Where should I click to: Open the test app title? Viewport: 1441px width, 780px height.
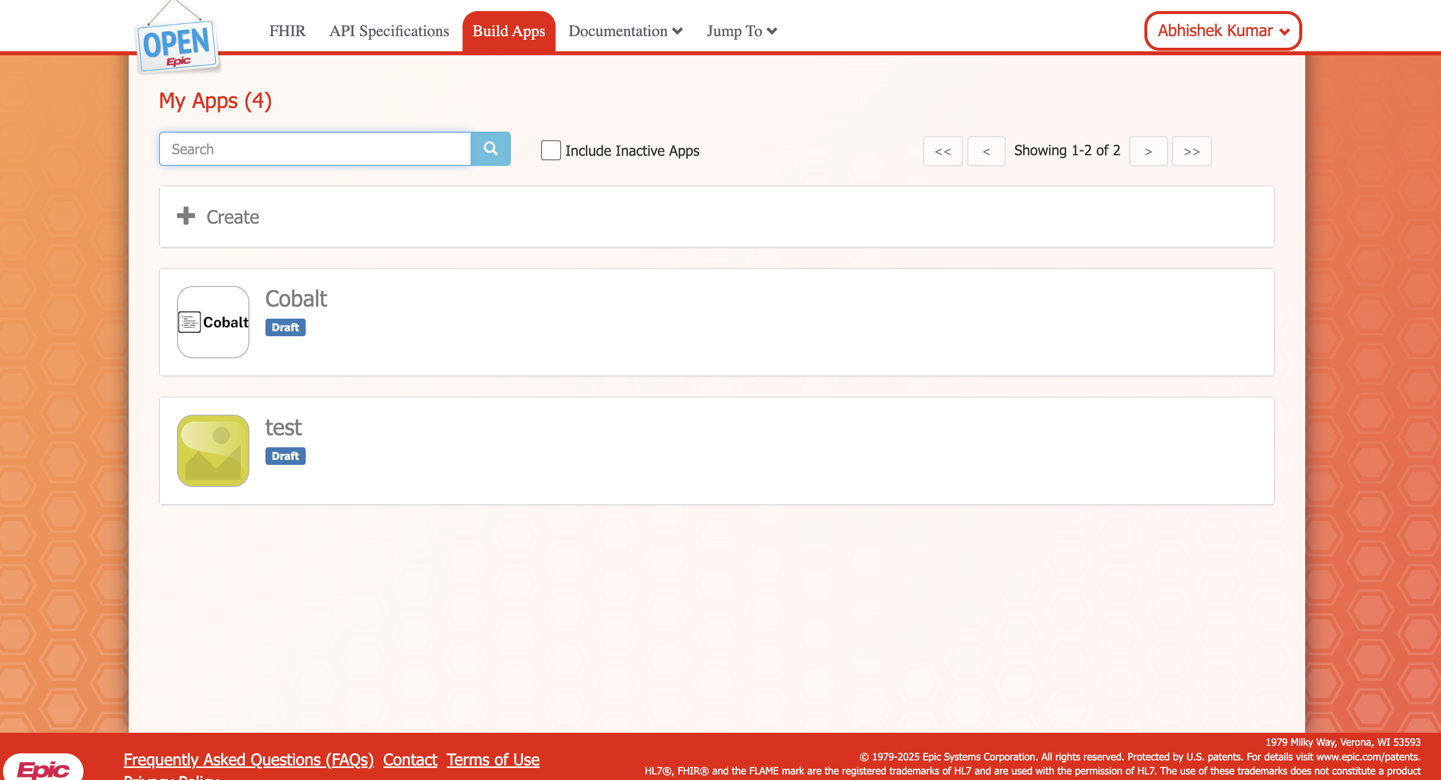[x=283, y=428]
